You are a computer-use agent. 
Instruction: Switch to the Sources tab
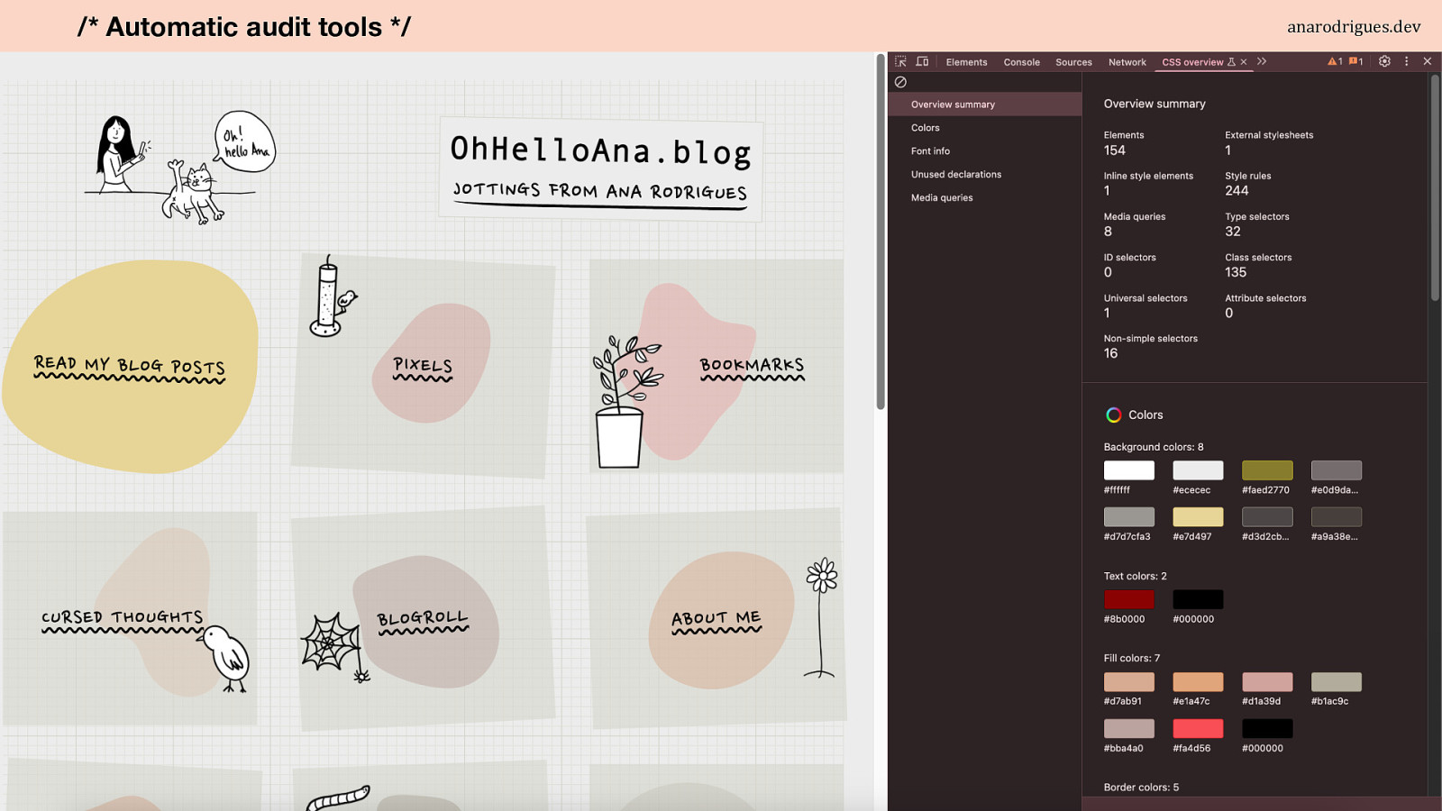(x=1073, y=62)
